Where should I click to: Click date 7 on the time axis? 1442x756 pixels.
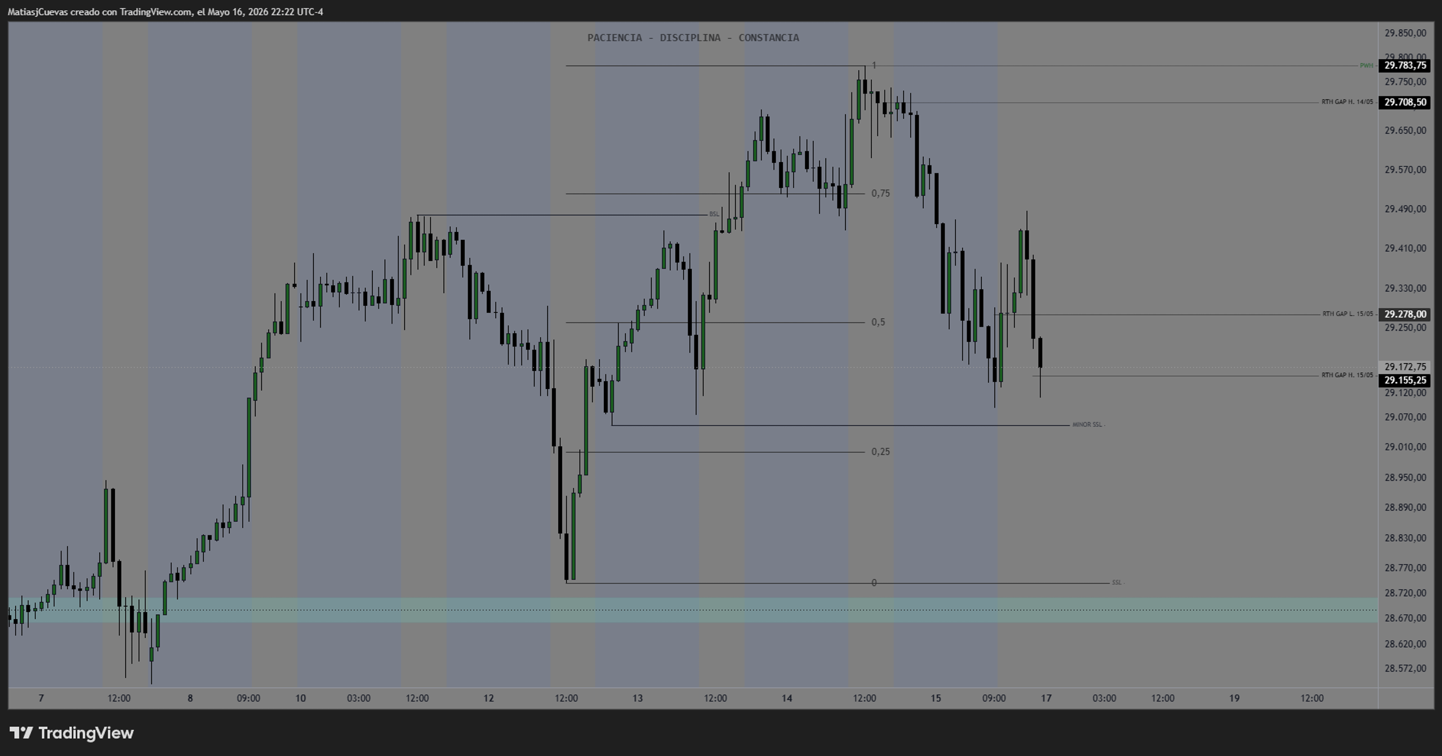pos(41,698)
